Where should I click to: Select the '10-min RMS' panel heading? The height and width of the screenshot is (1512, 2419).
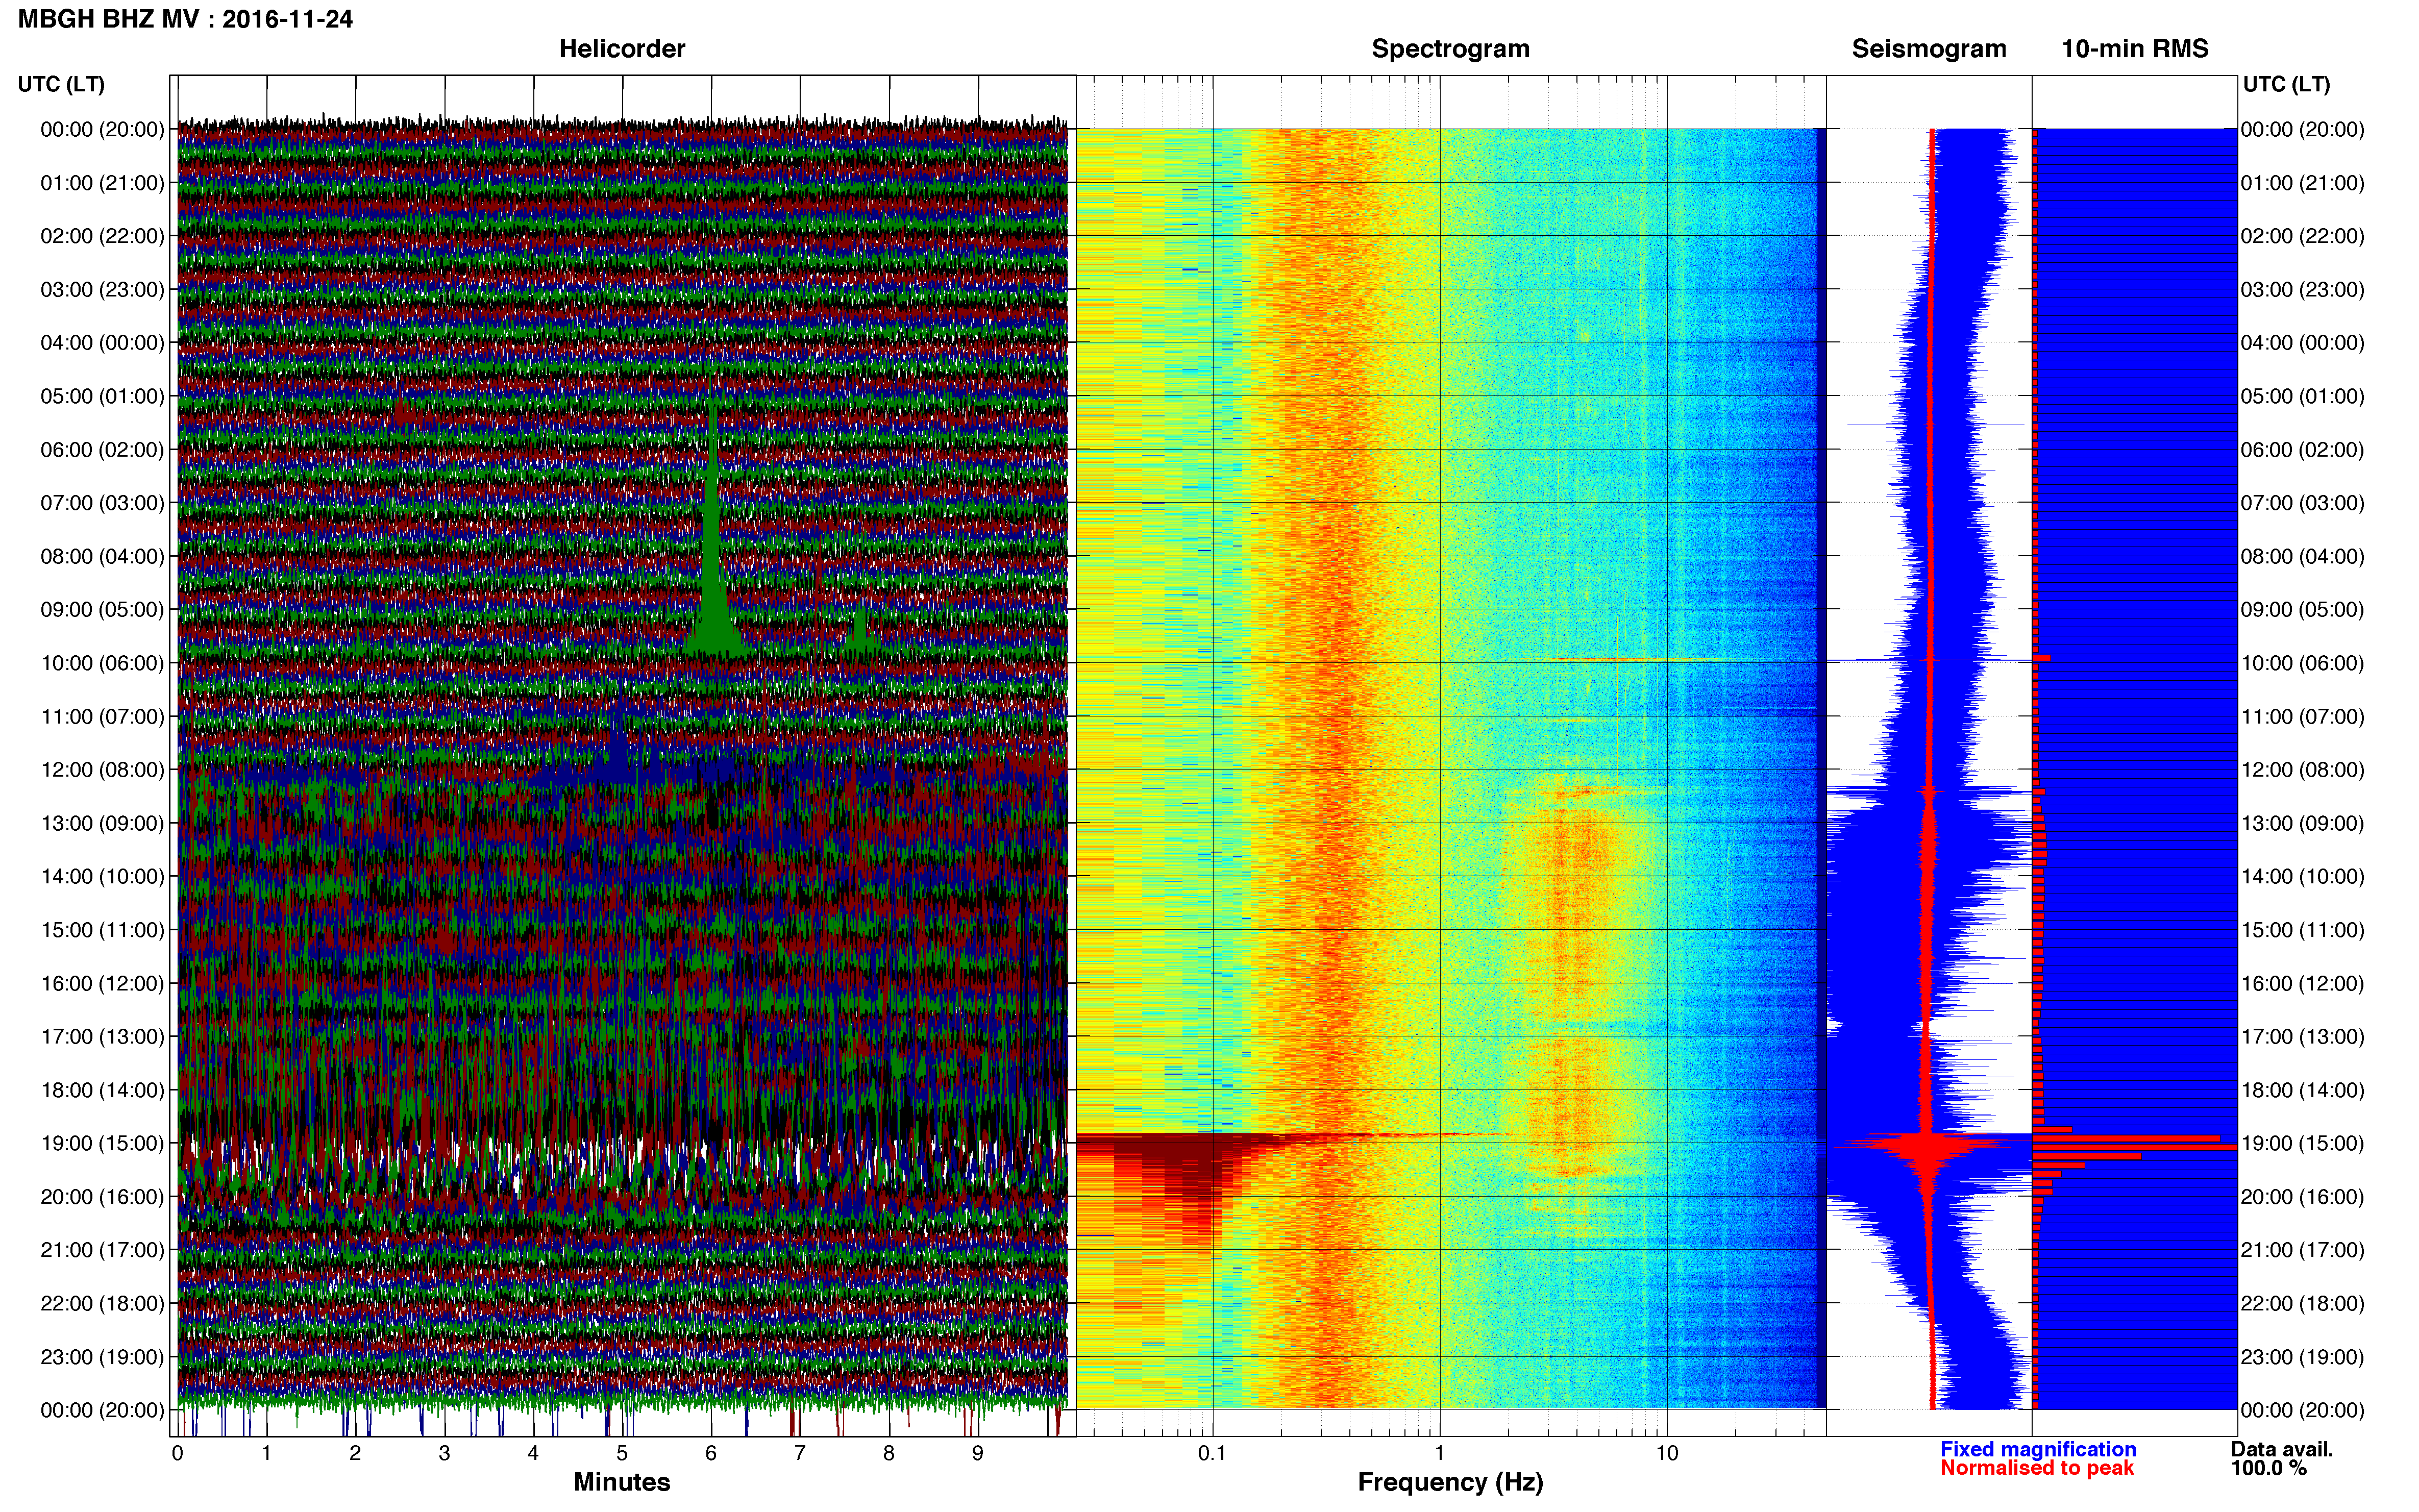pos(2135,49)
